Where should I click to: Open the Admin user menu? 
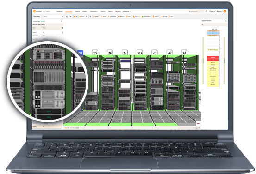click(x=219, y=11)
